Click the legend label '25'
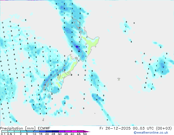The width and height of the screenshot is (174, 135). pos(53,134)
